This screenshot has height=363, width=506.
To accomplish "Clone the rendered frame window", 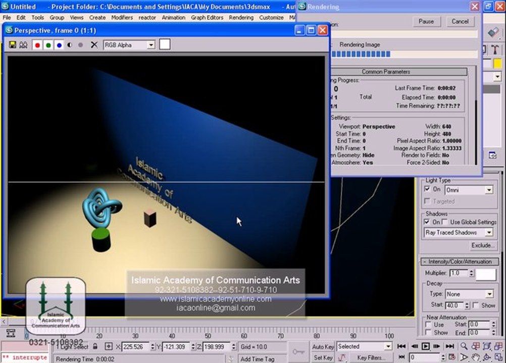I will tap(23, 45).
